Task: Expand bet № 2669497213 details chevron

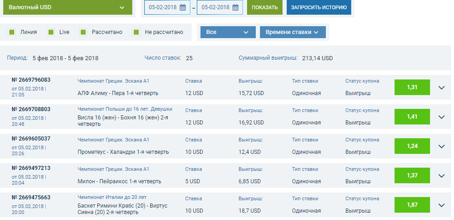Action: pos(441,175)
